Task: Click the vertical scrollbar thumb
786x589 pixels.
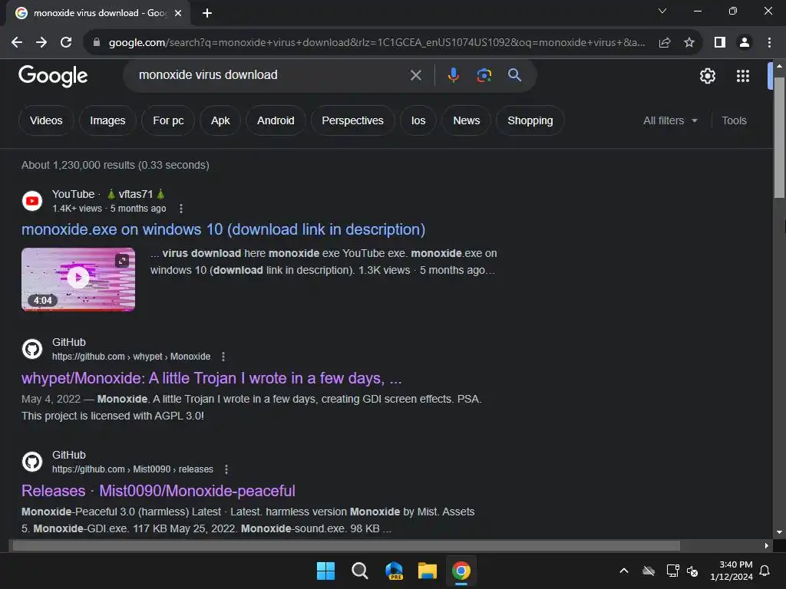Action: tap(779, 138)
